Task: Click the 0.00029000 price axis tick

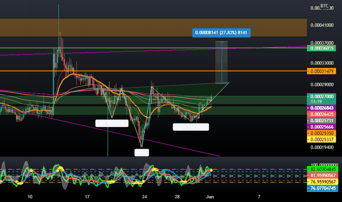Action: click(322, 84)
